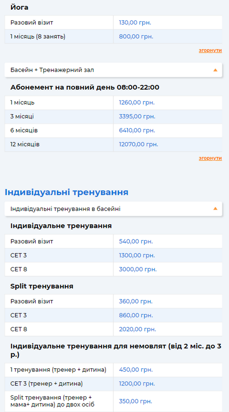Toggle the Індивідуальні тренування в басейні header text
229x412 pixels.
(65, 209)
